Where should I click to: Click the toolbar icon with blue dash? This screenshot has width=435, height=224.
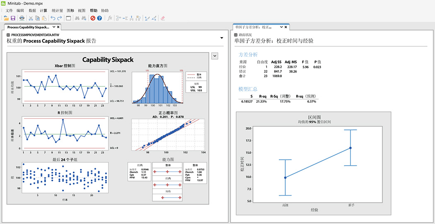tap(125, 18)
